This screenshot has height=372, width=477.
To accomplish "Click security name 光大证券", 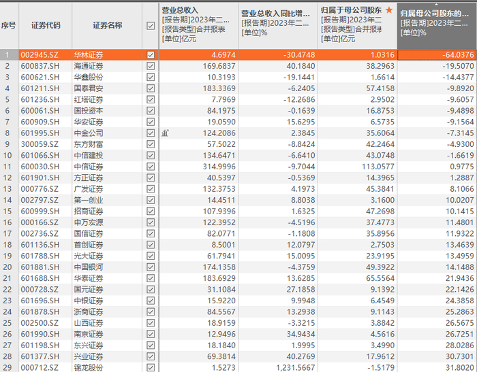I will pyautogui.click(x=89, y=256).
